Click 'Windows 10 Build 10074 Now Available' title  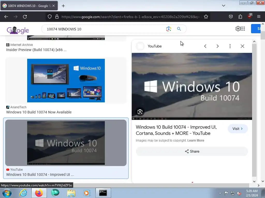39,112
